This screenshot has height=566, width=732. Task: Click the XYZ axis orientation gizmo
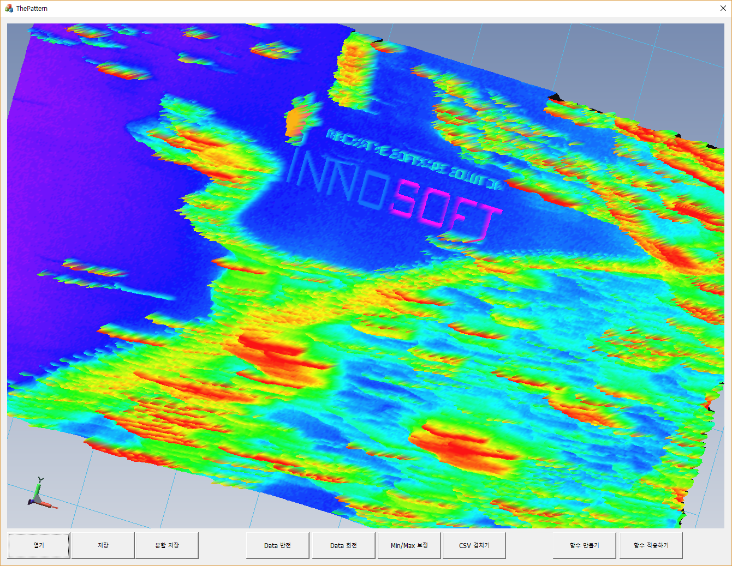(41, 494)
